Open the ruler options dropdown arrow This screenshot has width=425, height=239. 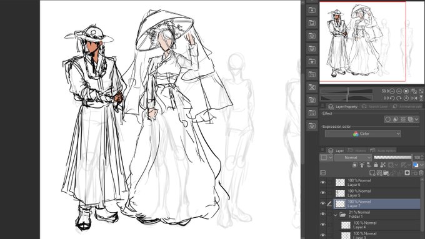409,165
